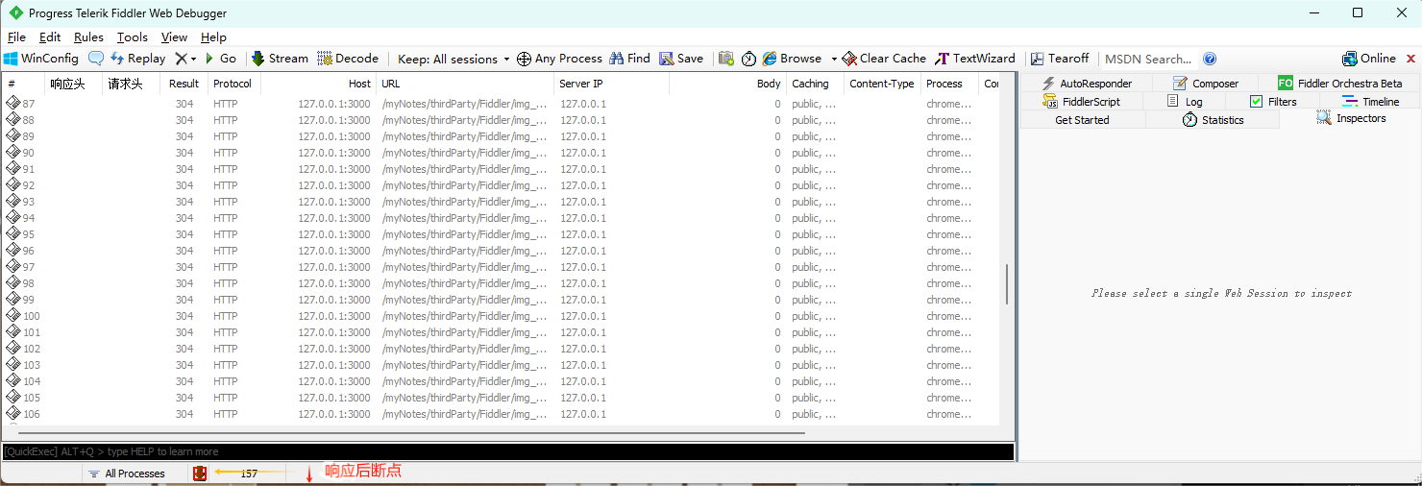Sort sessions by the URL column header
Screen dimensions: 1422x486
coord(465,84)
